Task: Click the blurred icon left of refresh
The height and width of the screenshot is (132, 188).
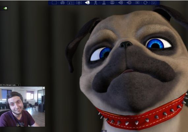Action: click(137, 3)
